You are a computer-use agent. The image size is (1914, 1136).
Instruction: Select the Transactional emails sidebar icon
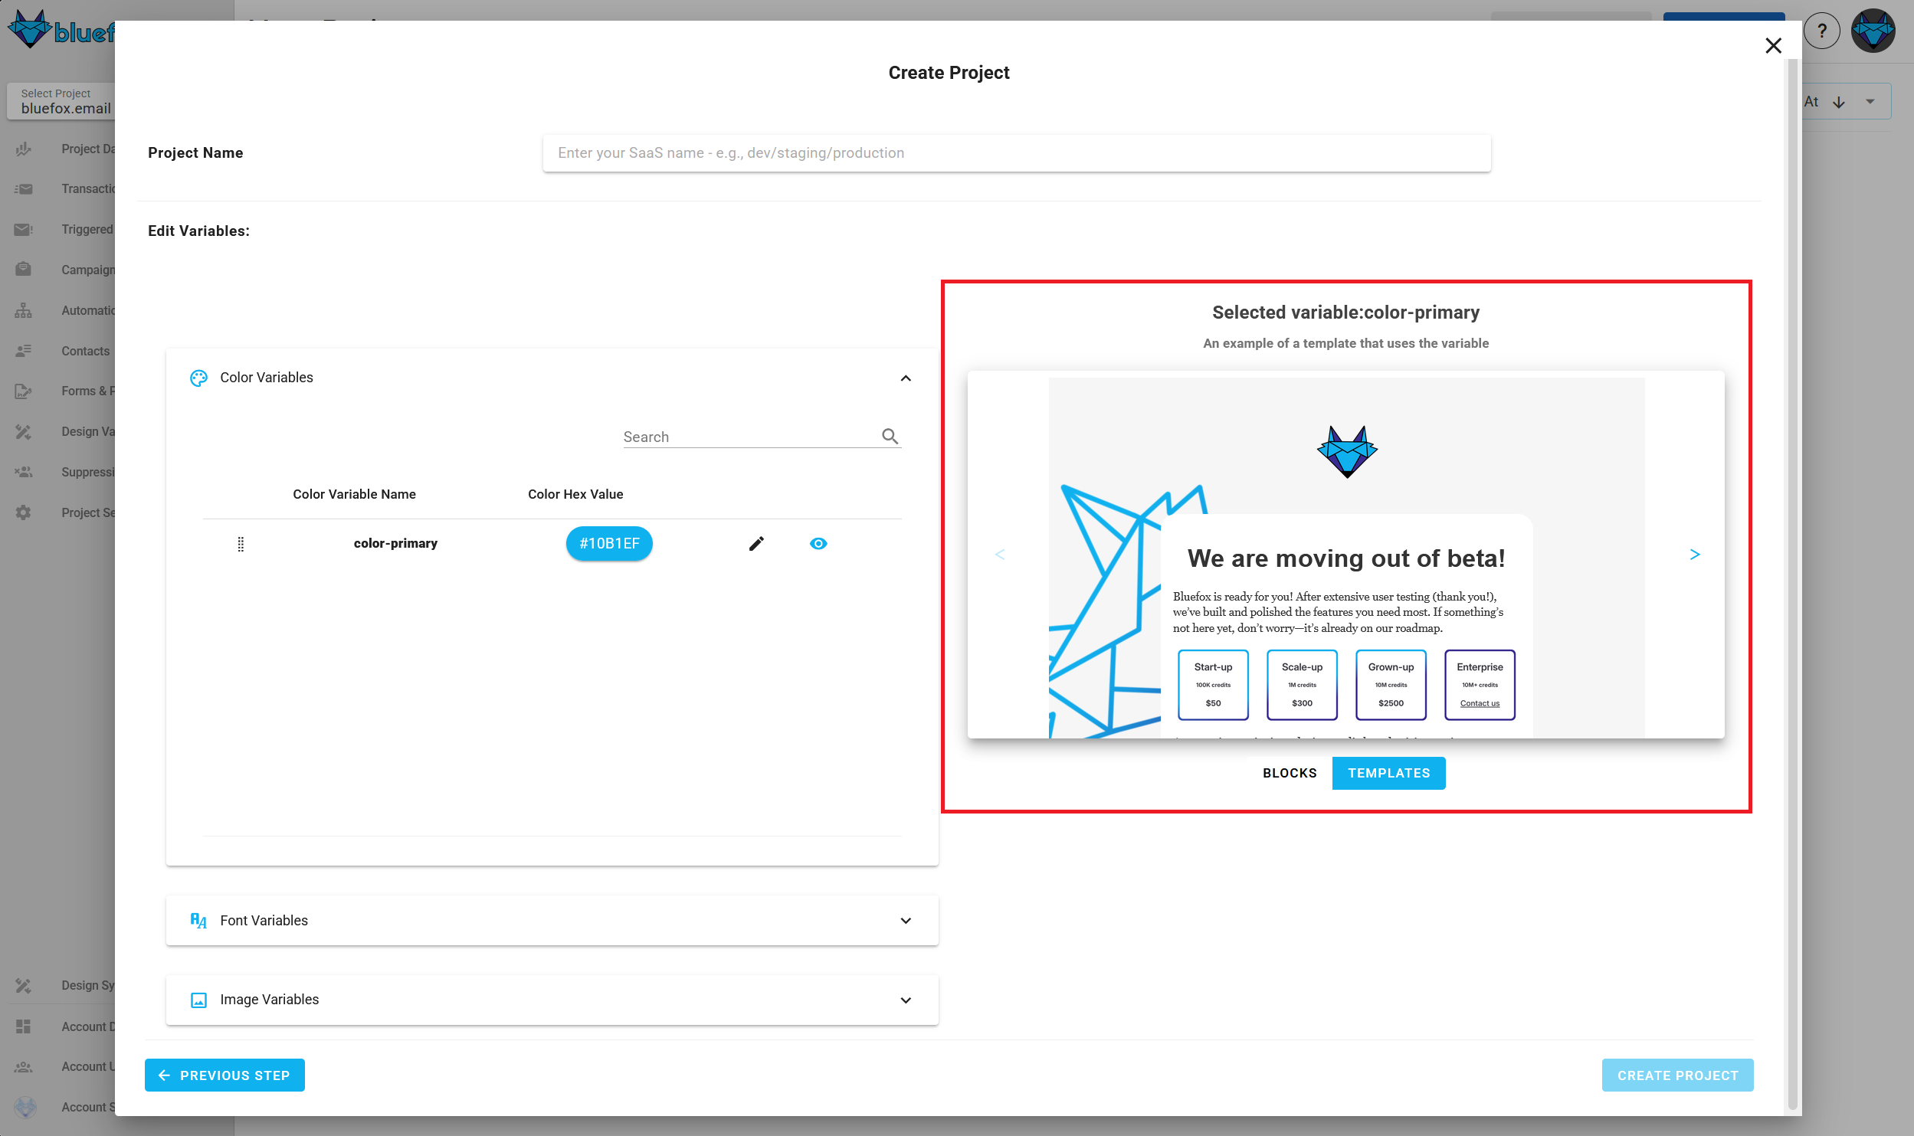tap(24, 188)
